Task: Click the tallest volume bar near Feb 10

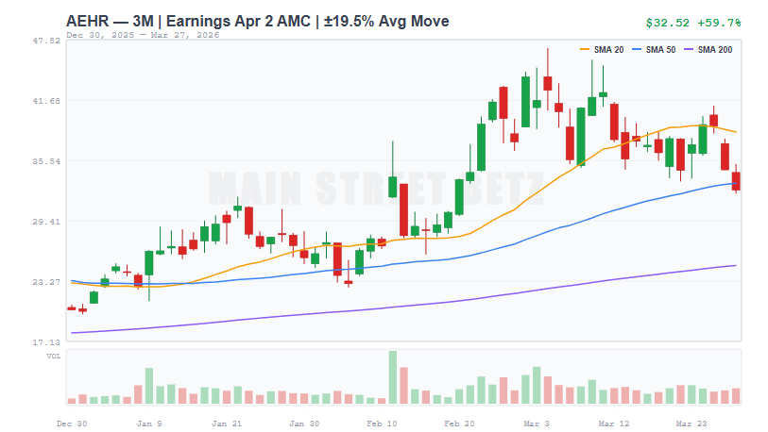Action: (392, 377)
